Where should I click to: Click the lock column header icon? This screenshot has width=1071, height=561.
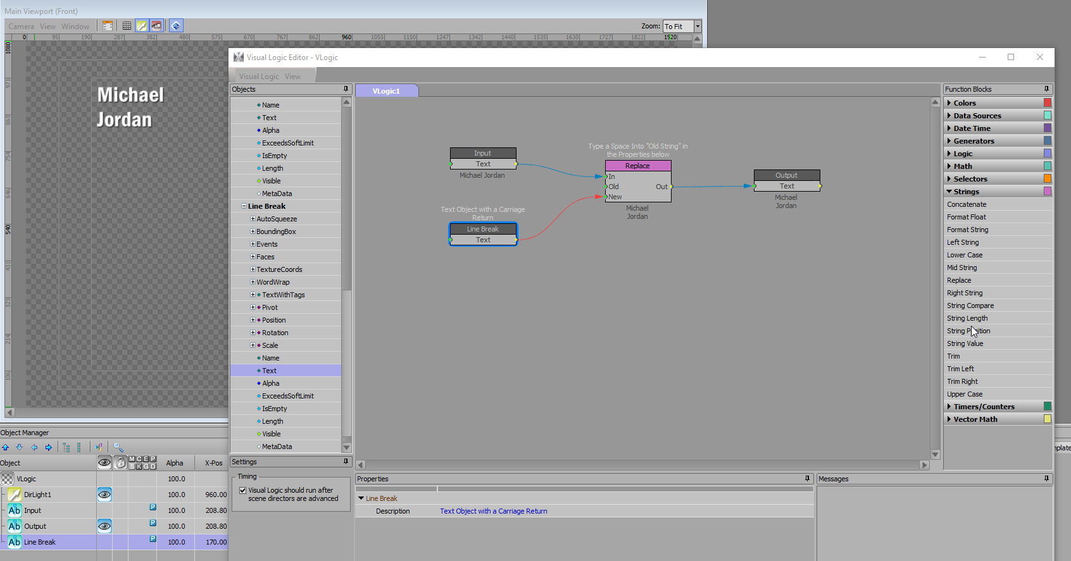(120, 463)
